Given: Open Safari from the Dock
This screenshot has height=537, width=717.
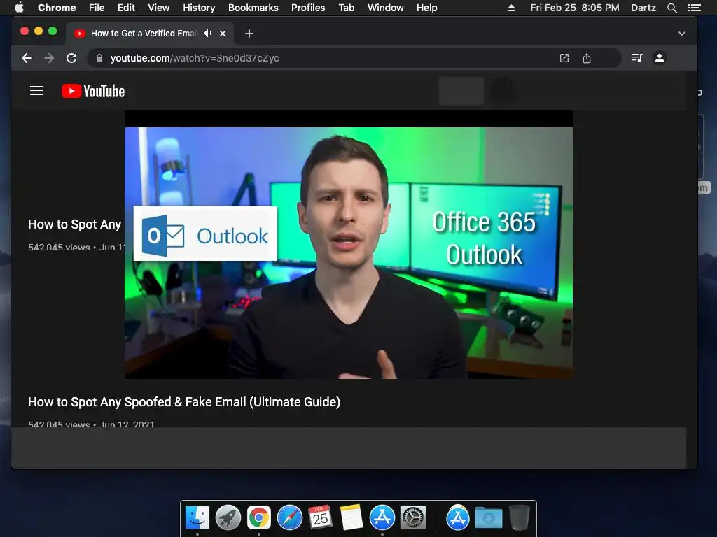Looking at the screenshot, I should (x=290, y=518).
